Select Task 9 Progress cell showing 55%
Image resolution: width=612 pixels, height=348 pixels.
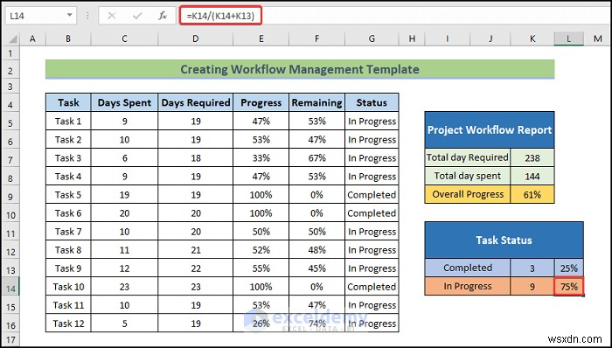tap(261, 268)
